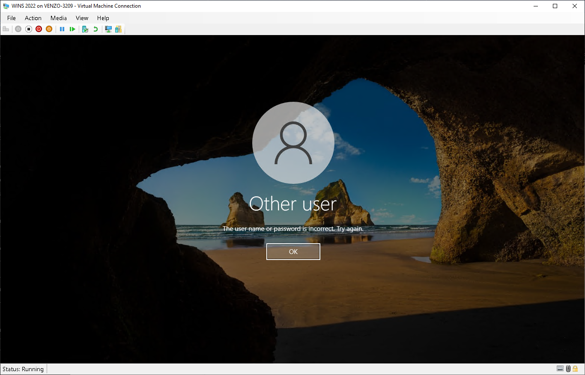Open the Action menu
Screen dimensions: 585x375
pyautogui.click(x=33, y=18)
